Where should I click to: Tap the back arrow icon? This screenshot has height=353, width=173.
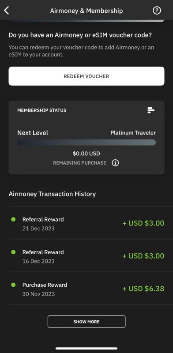pyautogui.click(x=7, y=10)
